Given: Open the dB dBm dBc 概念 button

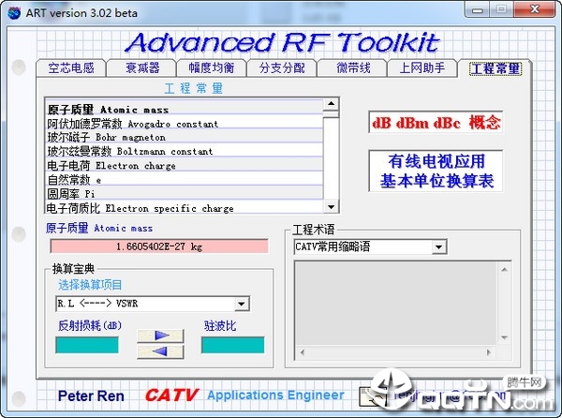Looking at the screenshot, I should pos(436,123).
